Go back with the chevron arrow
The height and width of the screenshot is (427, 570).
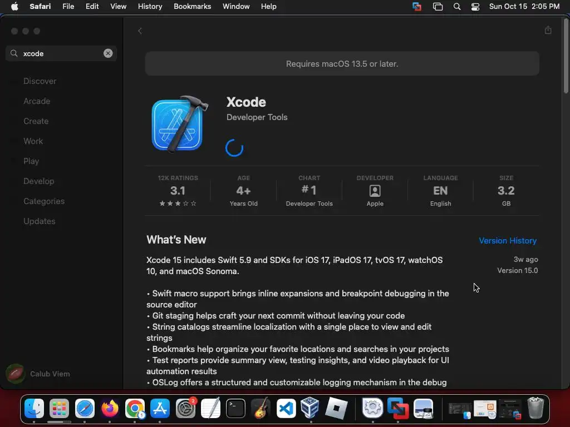click(140, 31)
